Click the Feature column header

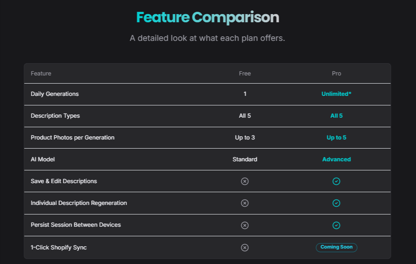click(41, 74)
